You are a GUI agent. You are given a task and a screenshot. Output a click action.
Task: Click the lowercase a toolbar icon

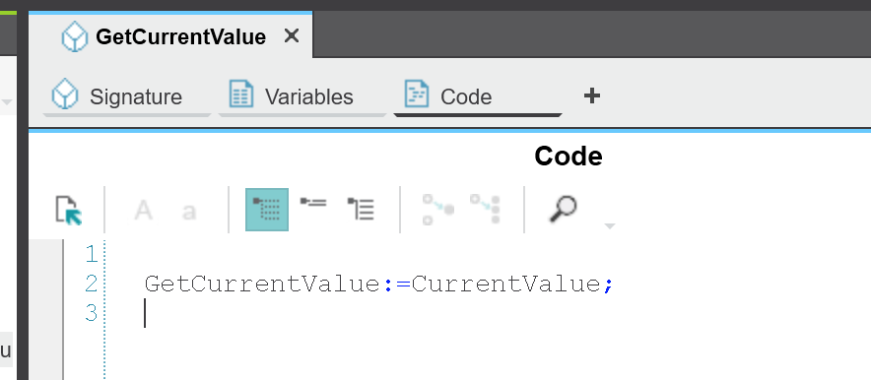[189, 212]
